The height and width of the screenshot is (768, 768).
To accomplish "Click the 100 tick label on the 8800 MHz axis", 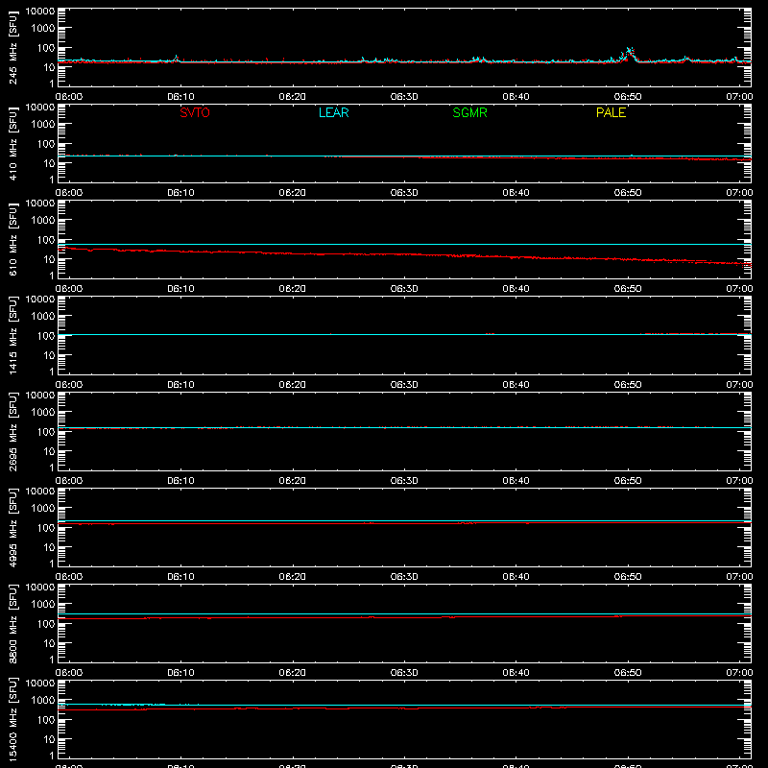I will [46, 624].
